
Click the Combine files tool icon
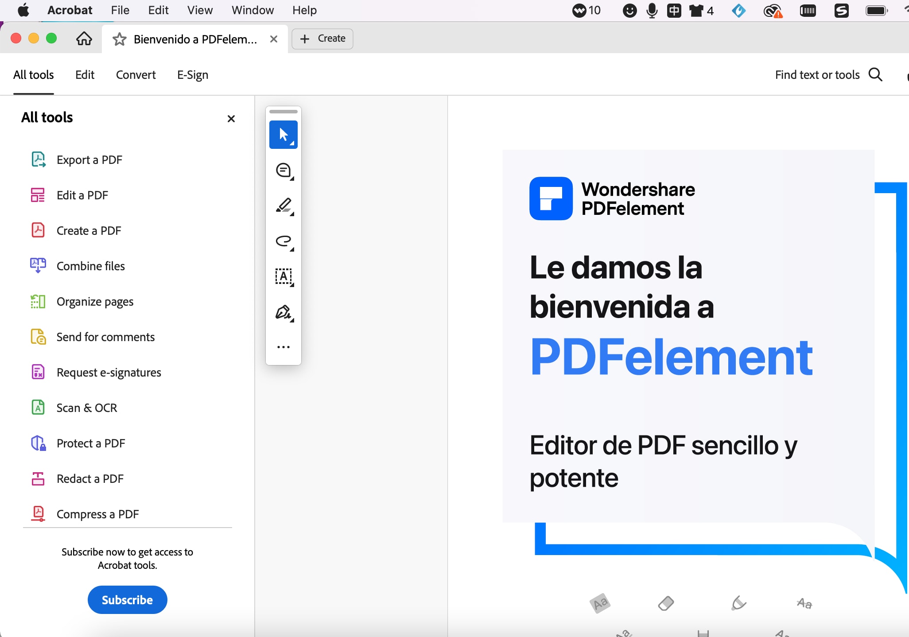click(x=38, y=266)
